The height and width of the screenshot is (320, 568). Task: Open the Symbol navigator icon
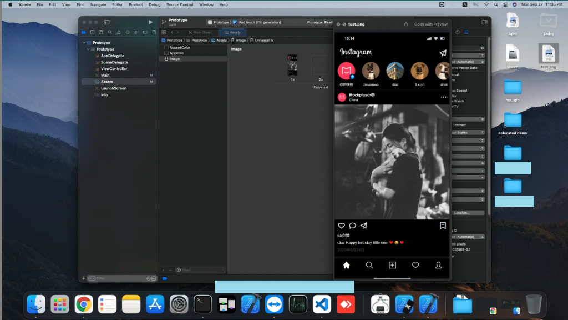[x=101, y=32]
